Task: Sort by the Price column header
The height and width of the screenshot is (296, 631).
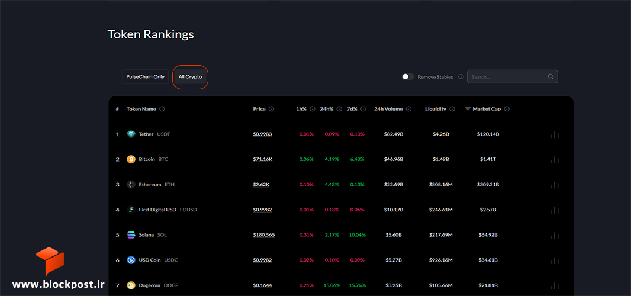Action: pyautogui.click(x=259, y=109)
